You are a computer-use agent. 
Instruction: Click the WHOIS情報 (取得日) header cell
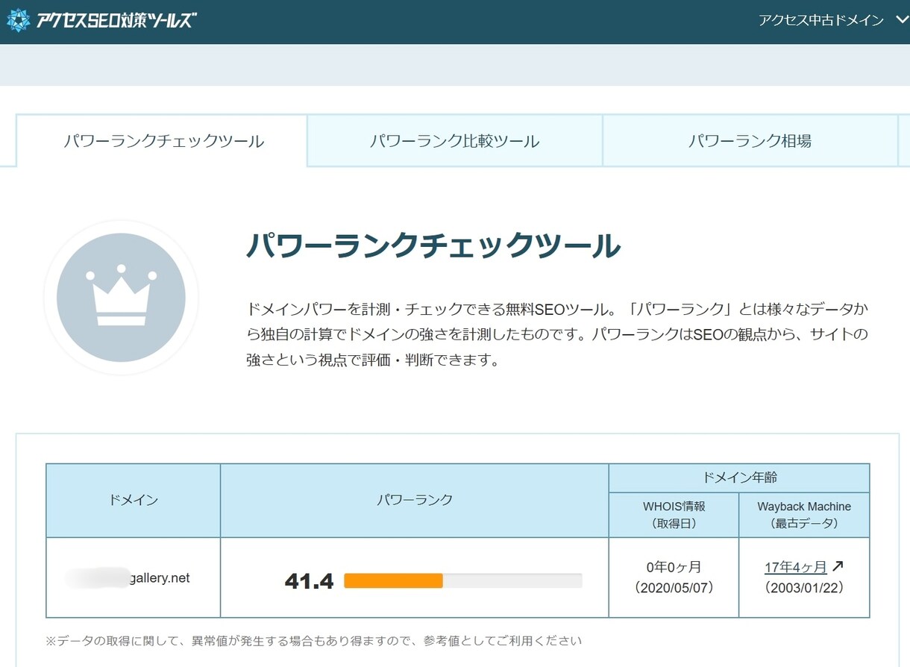pos(674,515)
